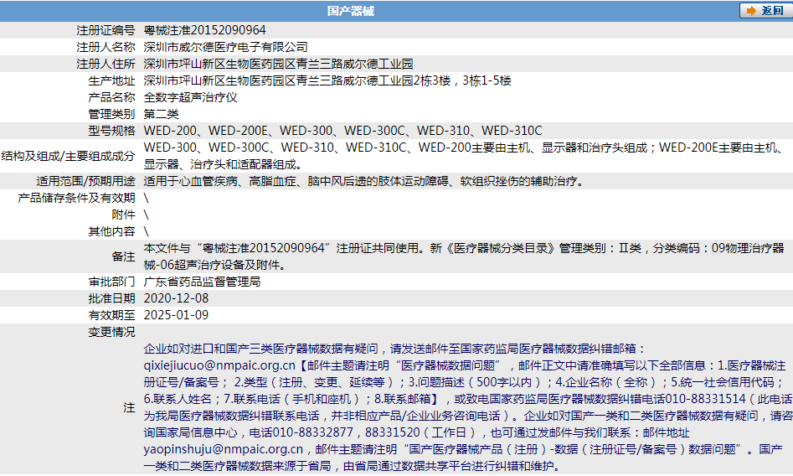Click the 结构及组成/主要组成成分 label
The image size is (793, 476).
[x=69, y=156]
